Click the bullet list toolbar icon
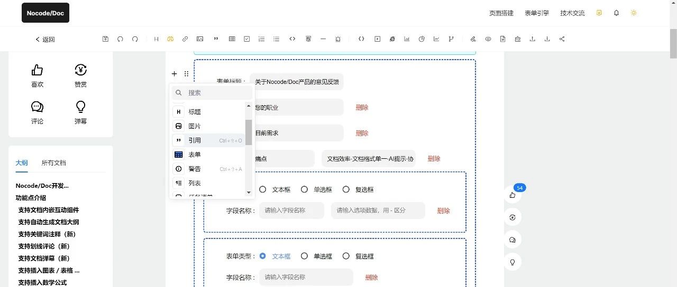Screen dimensions: 677x287 click(276, 39)
